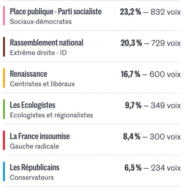Select Place publique - Parti socialiste heading

(56, 12)
